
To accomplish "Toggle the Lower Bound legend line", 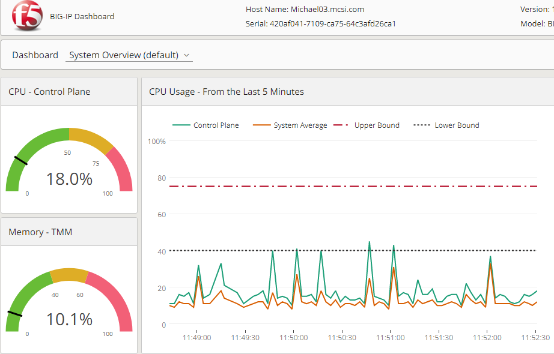I will 457,125.
